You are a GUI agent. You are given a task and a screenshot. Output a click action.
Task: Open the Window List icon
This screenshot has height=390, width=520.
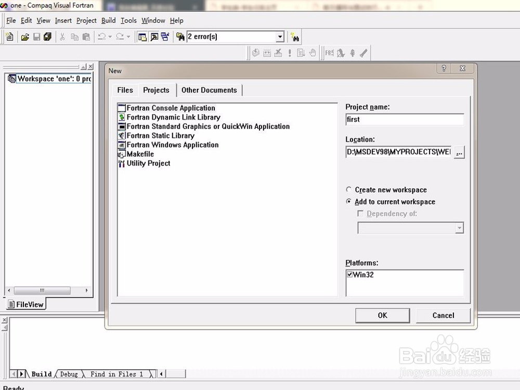tap(165, 37)
